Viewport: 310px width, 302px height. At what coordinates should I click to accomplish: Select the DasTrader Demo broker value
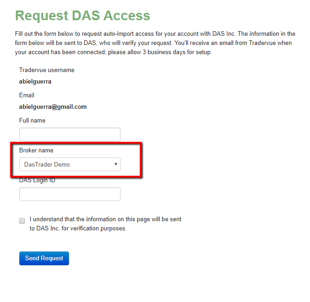(x=47, y=164)
